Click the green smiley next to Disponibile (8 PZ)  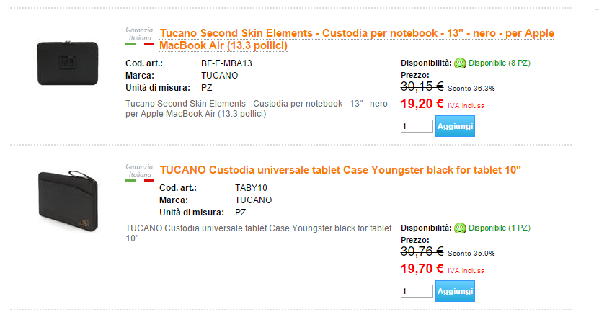460,63
